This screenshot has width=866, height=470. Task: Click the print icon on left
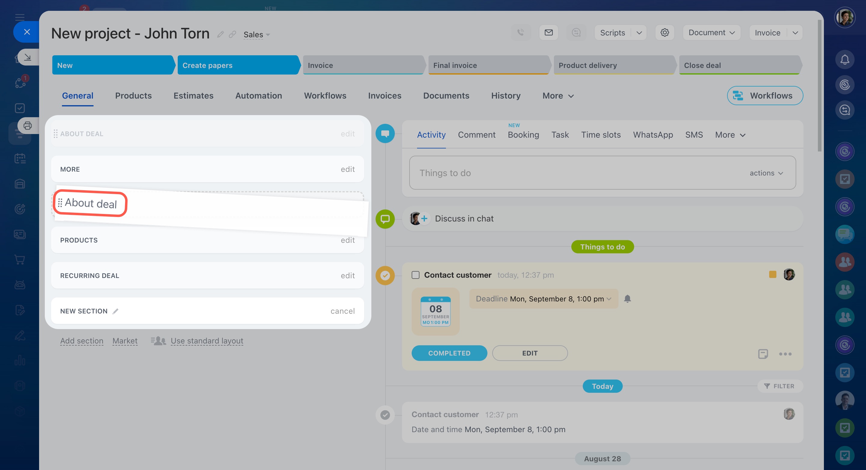[x=28, y=126]
